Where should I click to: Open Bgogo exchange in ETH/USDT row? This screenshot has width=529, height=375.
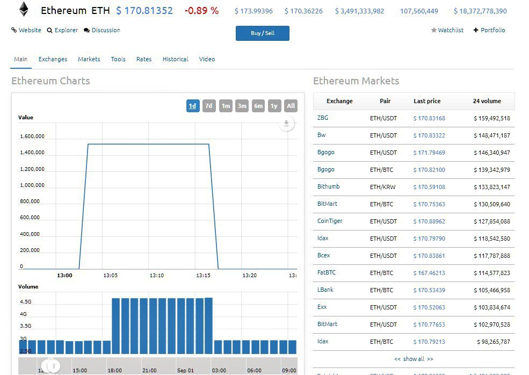(325, 152)
